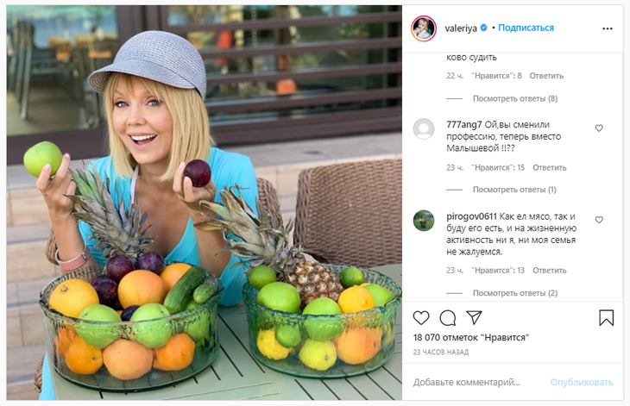Open 777ang7 commenter avatar

click(424, 128)
